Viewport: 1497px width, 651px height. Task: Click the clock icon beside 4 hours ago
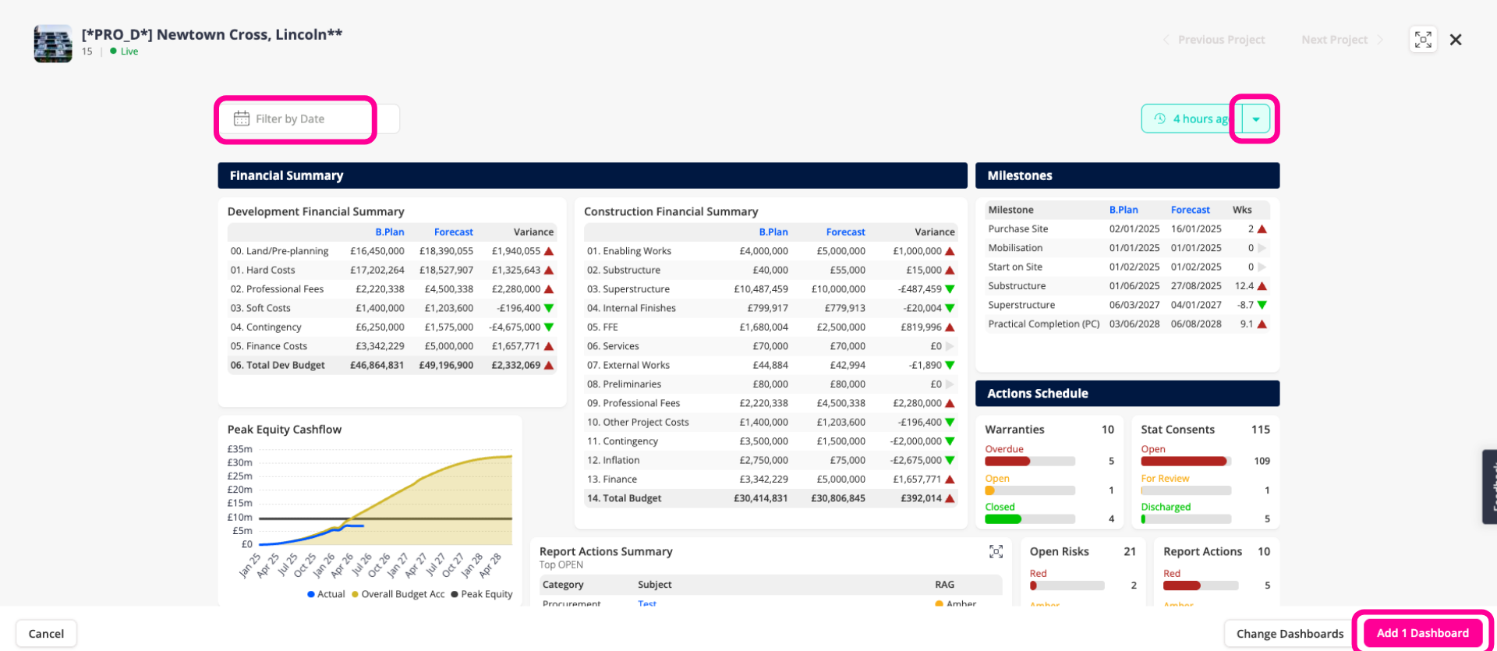(1159, 119)
